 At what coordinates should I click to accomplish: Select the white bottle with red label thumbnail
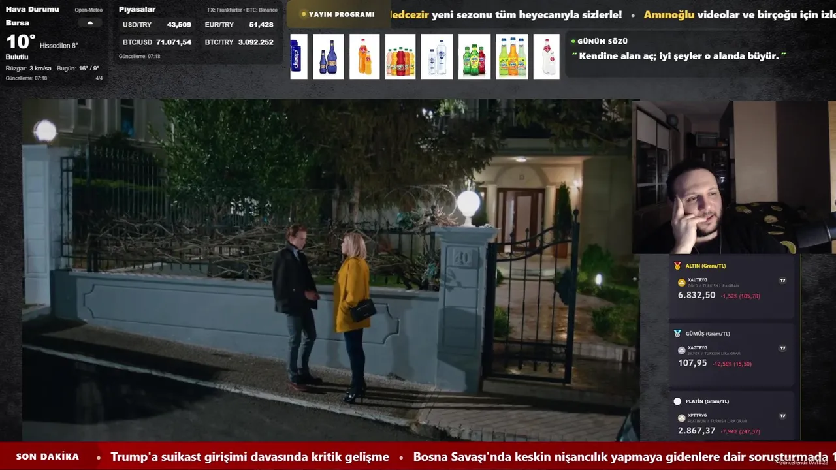(547, 57)
